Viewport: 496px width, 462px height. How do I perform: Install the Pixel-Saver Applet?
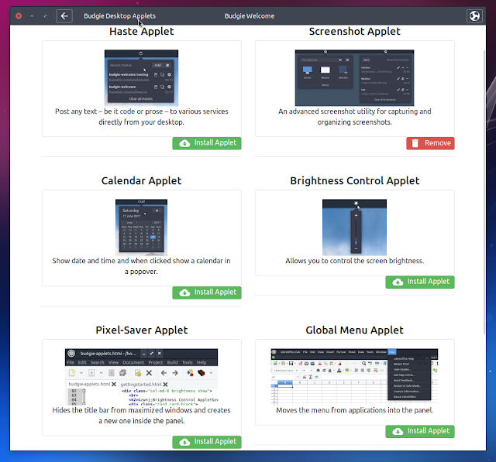207,442
